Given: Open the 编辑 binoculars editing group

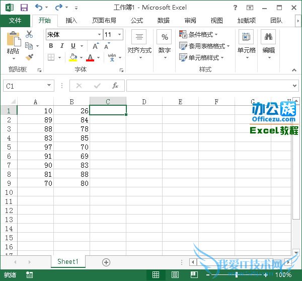Looking at the screenshot, I should point(269,43).
